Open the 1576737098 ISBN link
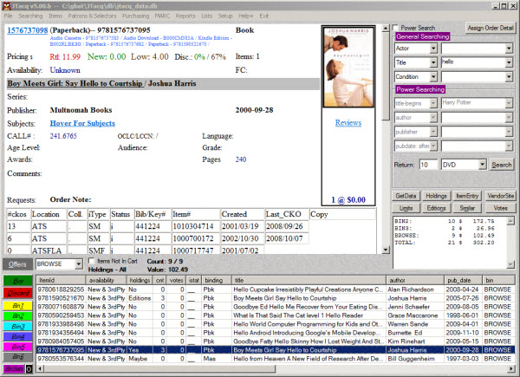 pos(28,30)
